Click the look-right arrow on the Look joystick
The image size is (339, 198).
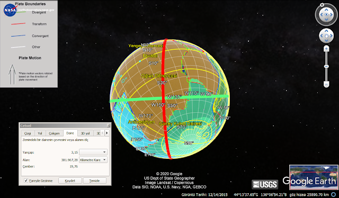(331, 15)
